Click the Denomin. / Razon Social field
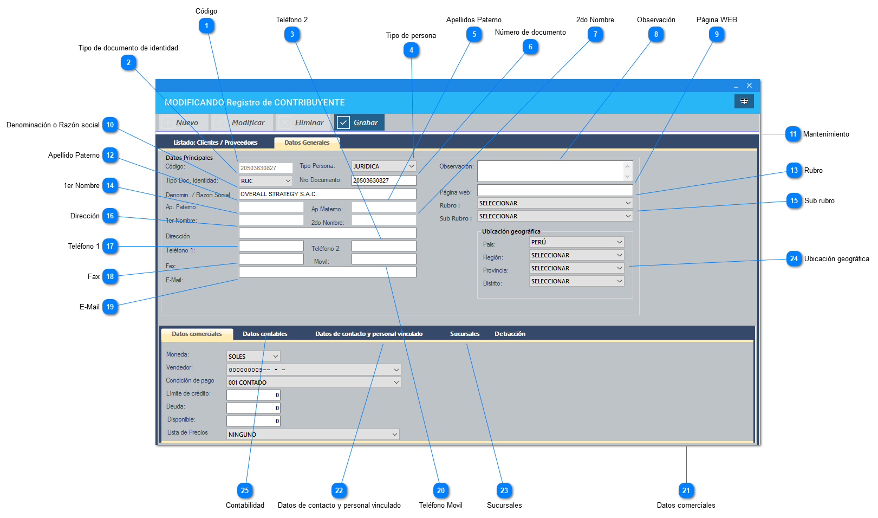The height and width of the screenshot is (518, 878). click(328, 194)
